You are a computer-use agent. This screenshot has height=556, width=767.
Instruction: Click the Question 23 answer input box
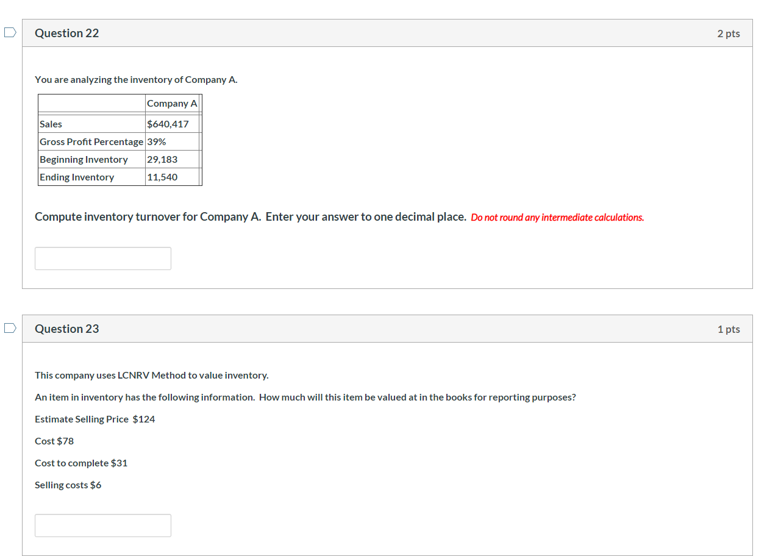tap(103, 526)
